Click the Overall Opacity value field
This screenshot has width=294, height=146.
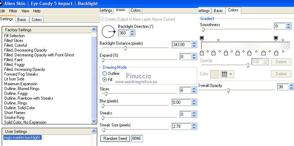click(x=283, y=87)
